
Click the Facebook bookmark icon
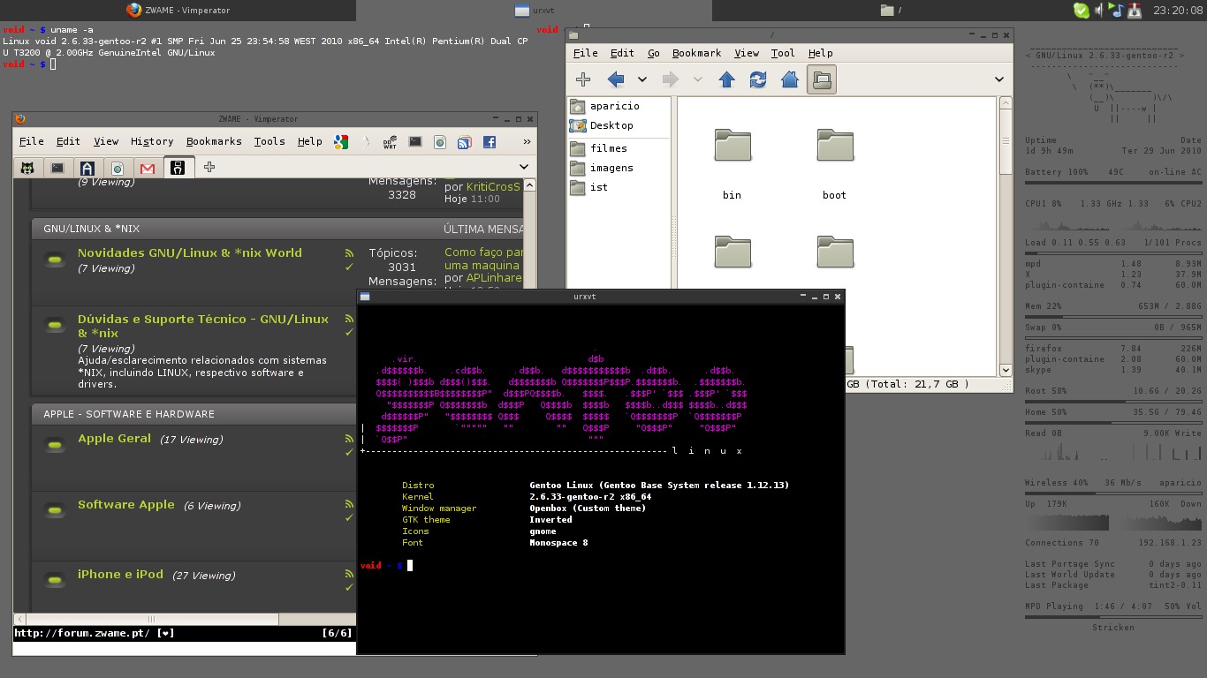point(489,141)
